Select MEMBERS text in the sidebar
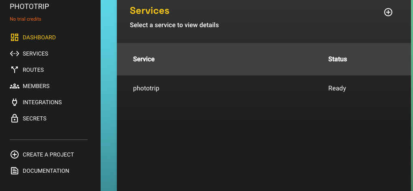Viewport: 413px width, 191px height. click(36, 86)
